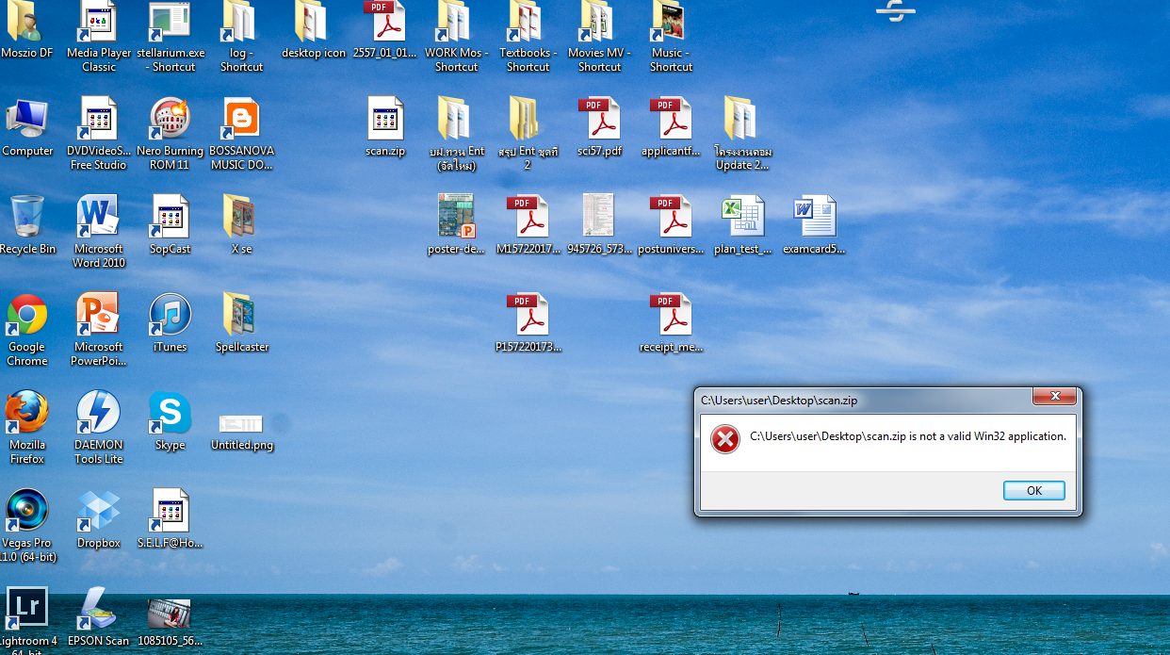Select the postunivers PDF file
Screen dimensions: 1170x655
tap(672, 217)
